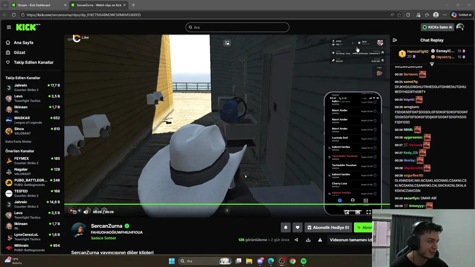Open Sinco VALORANT channel

pos(33,131)
